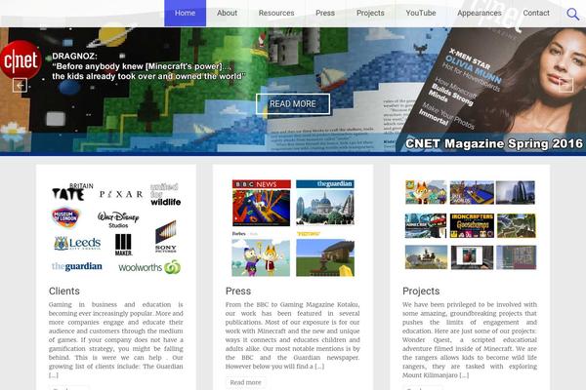Image resolution: width=586 pixels, height=390 pixels.
Task: Click the Guardian logo in Clients
Action: coord(76,266)
